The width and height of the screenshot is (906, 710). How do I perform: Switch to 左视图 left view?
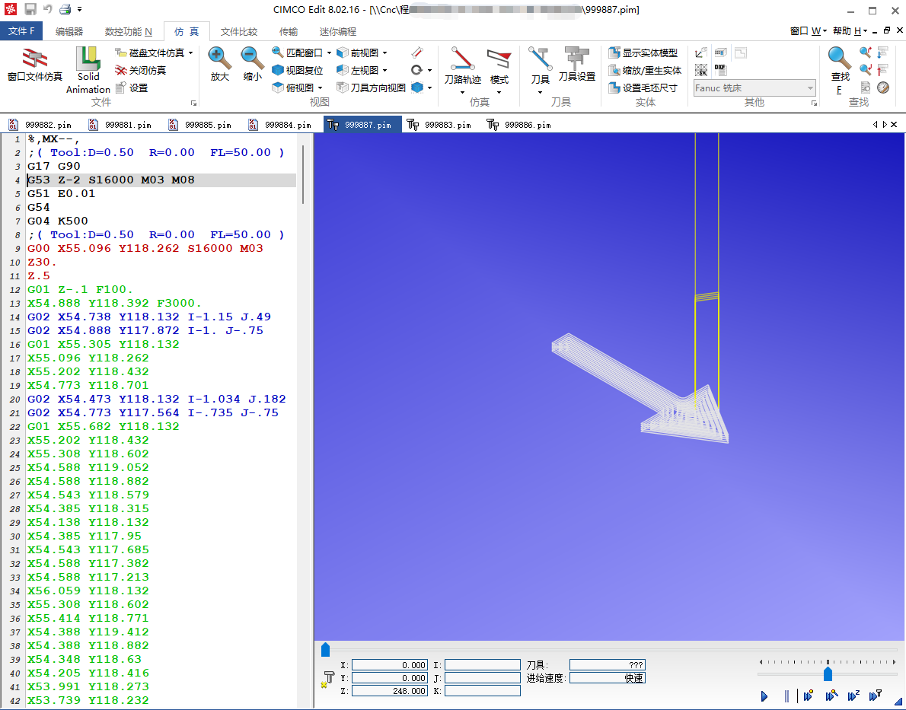[359, 70]
